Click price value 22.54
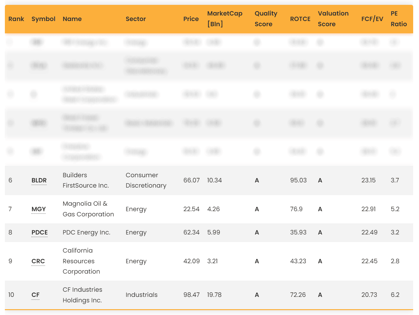 [x=192, y=209]
